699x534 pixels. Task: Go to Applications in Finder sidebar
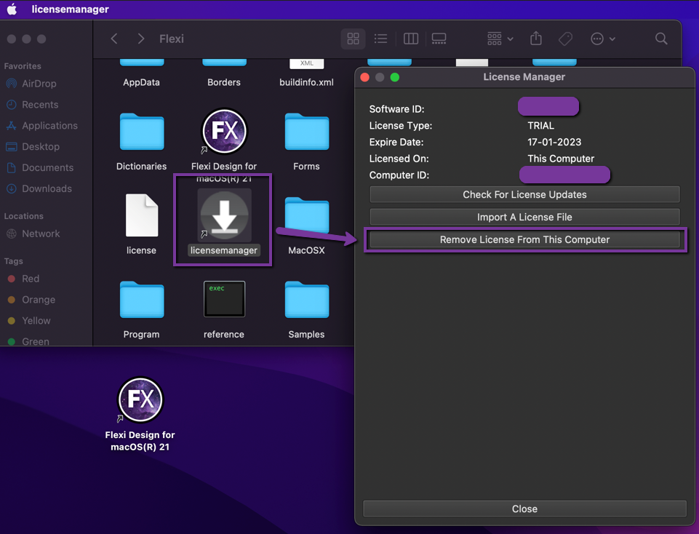[49, 126]
